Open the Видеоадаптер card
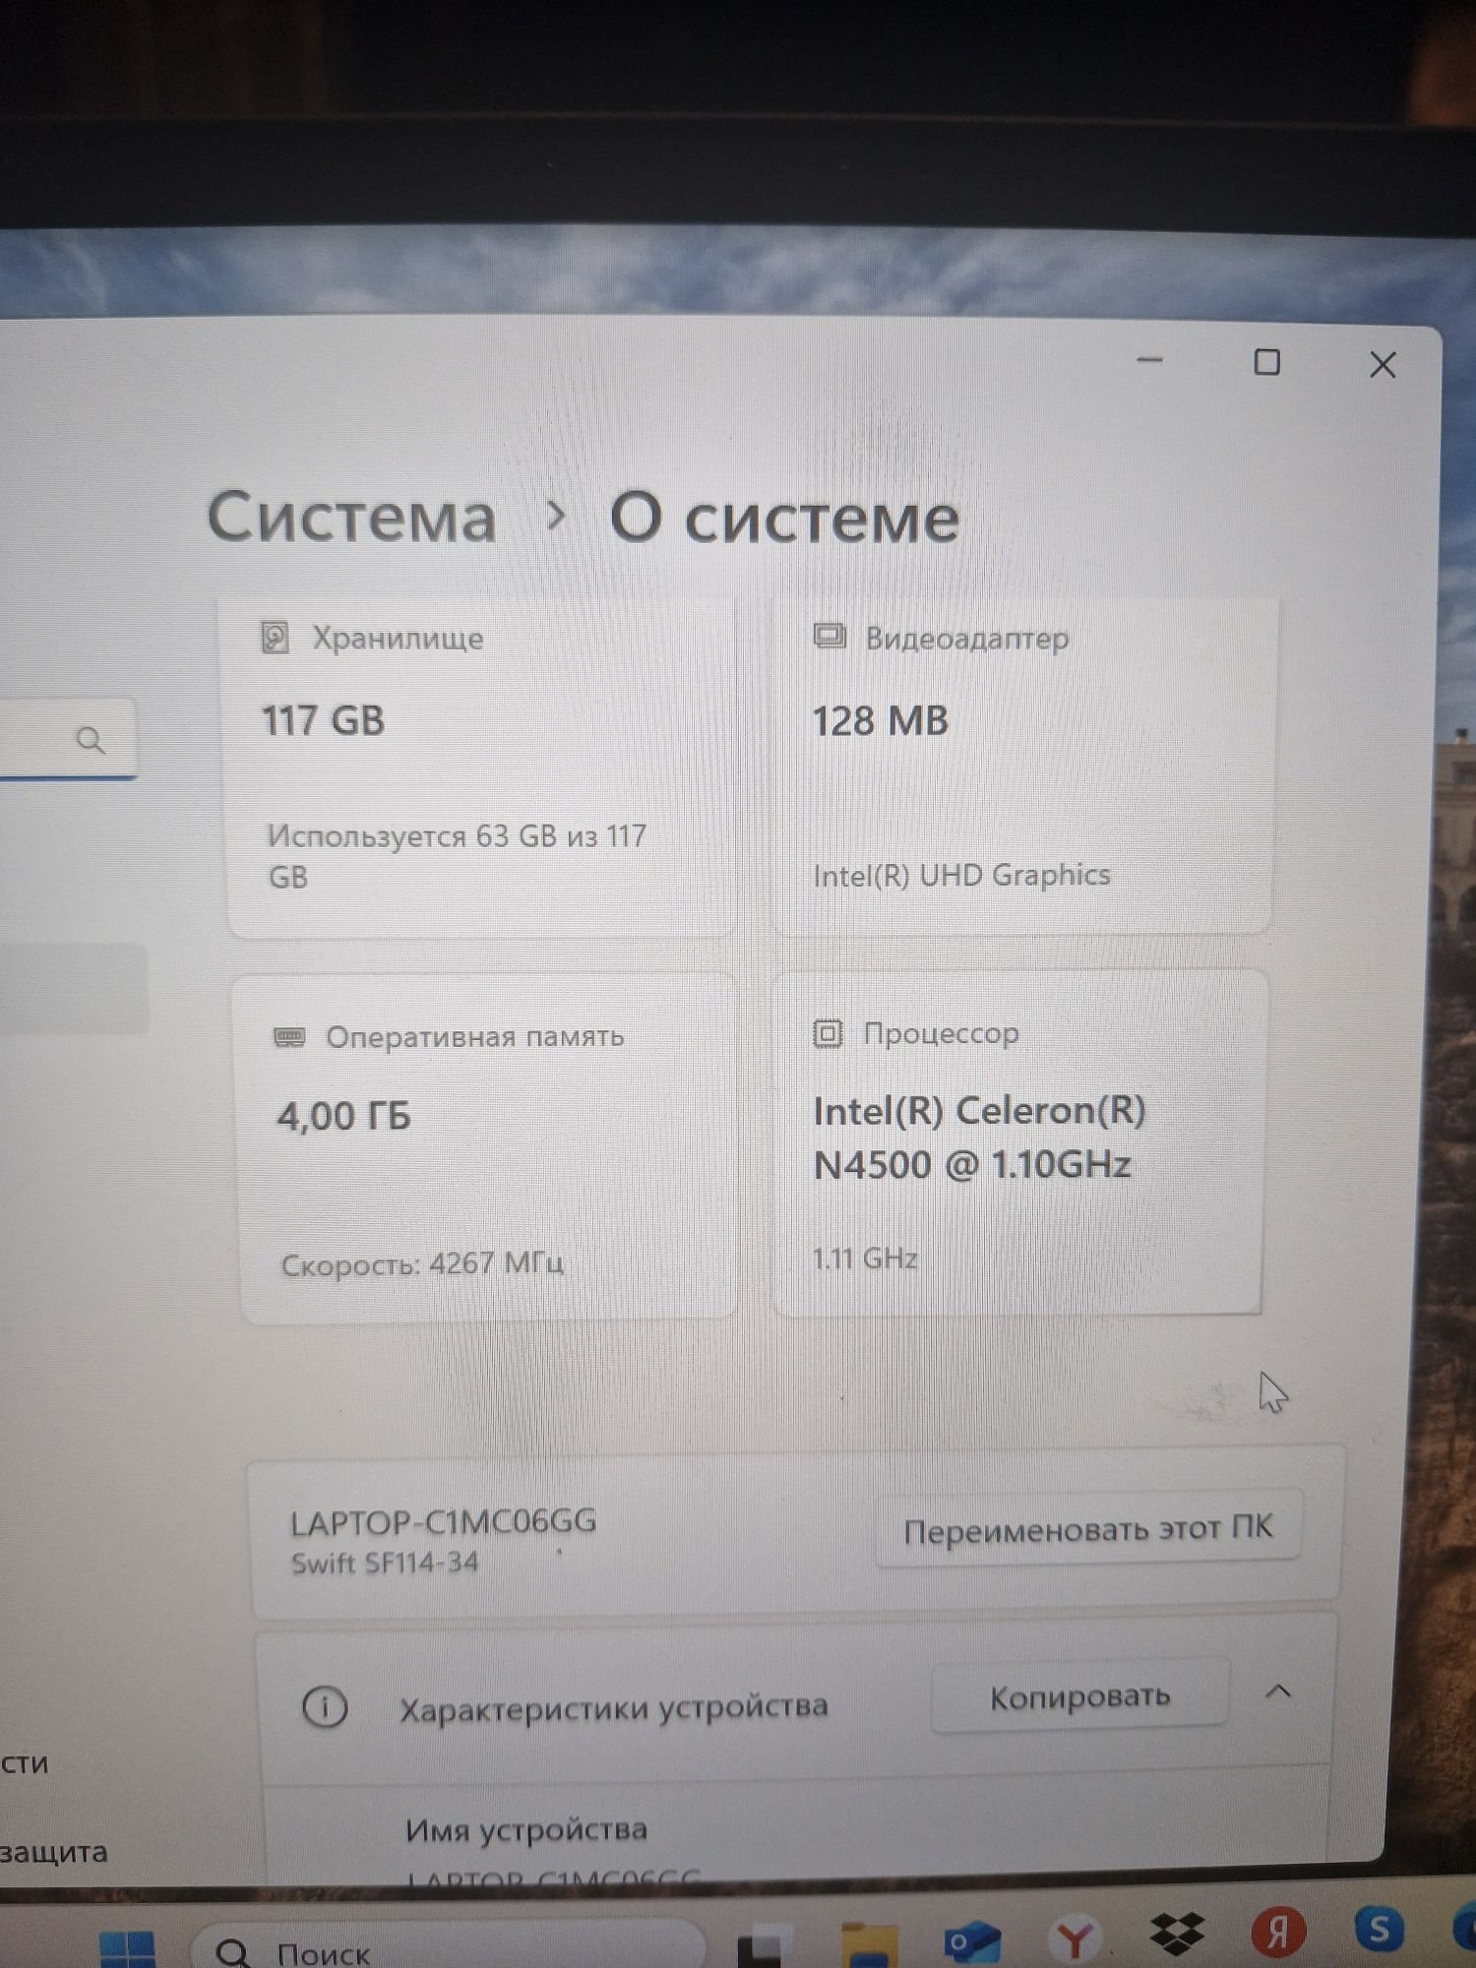1476x1968 pixels. point(1024,766)
